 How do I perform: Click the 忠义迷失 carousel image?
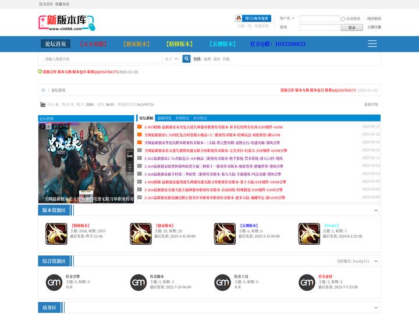click(x=86, y=163)
